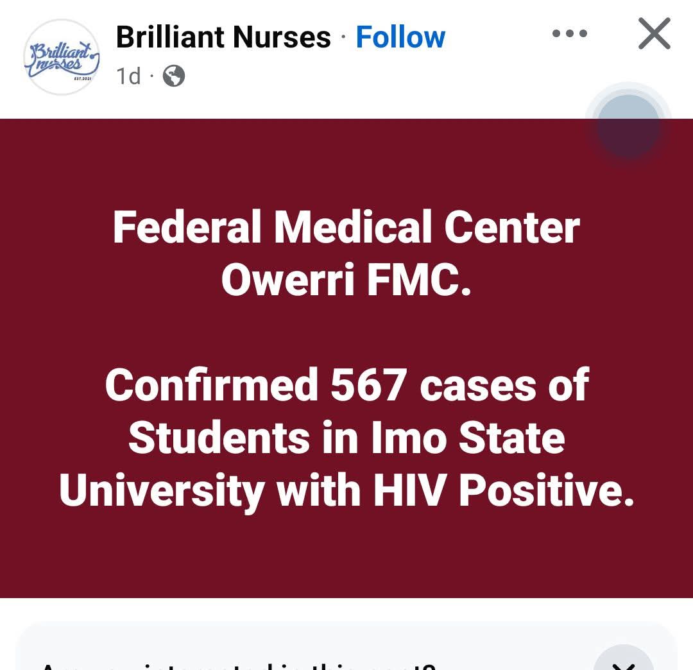Open the three-dot post options menu
This screenshot has width=693, height=670.
569,34
